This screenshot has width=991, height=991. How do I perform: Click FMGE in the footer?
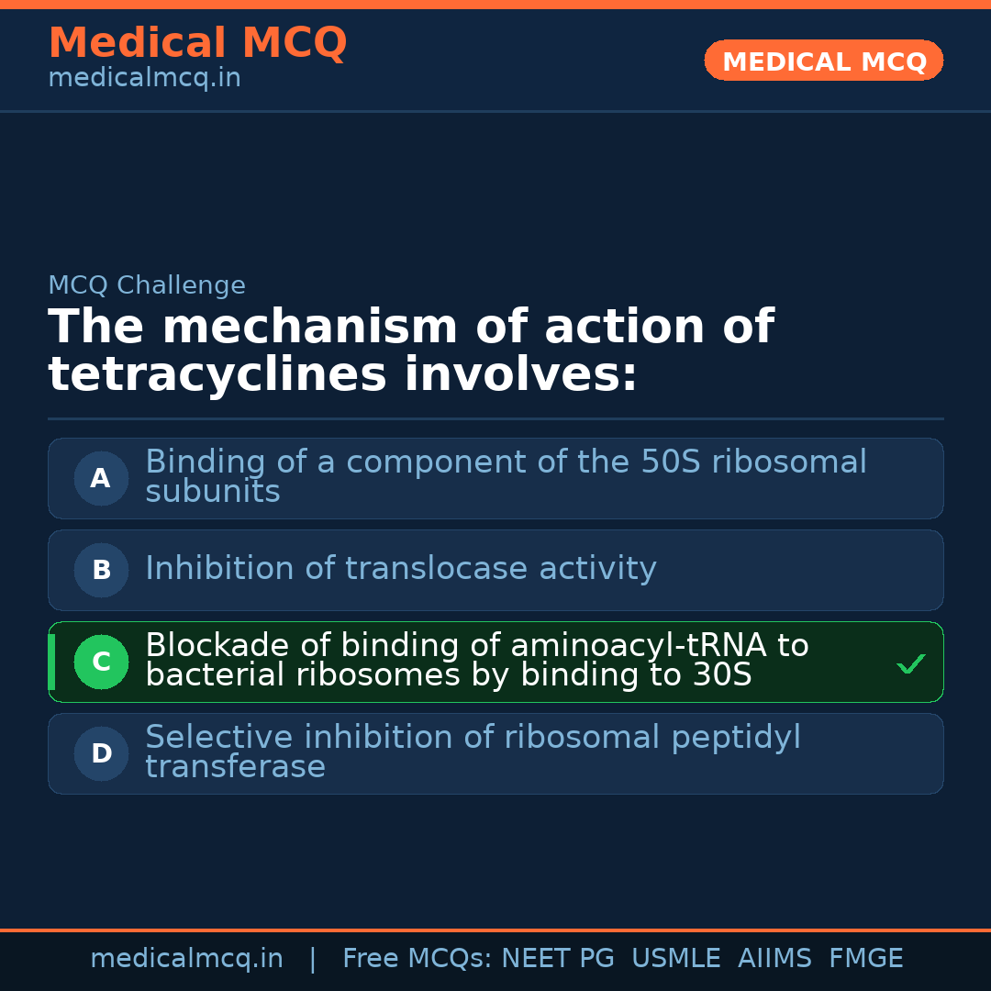865,959
